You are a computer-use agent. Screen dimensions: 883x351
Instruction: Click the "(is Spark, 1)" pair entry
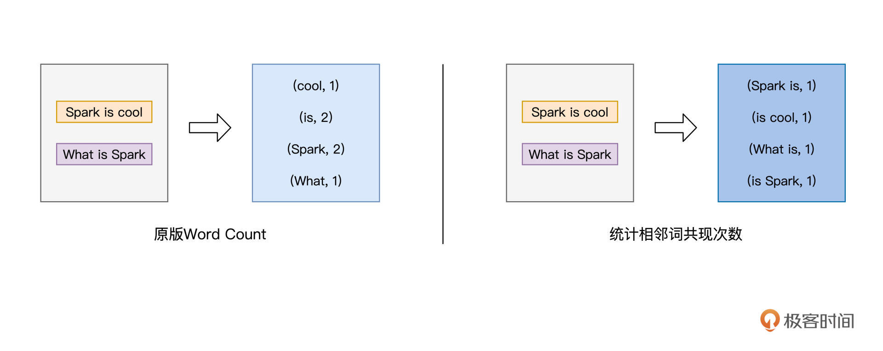[x=781, y=181]
